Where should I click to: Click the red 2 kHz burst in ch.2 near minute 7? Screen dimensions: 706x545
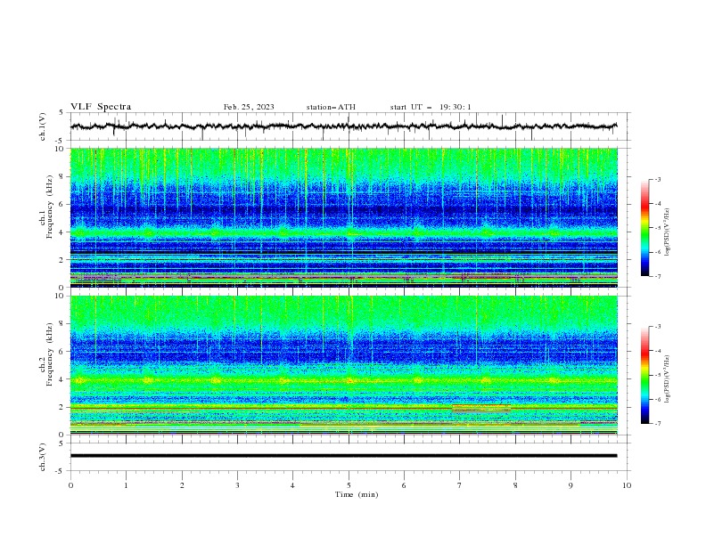pos(480,408)
